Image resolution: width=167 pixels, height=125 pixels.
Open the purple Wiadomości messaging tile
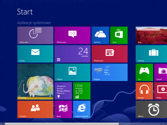(x=72, y=35)
